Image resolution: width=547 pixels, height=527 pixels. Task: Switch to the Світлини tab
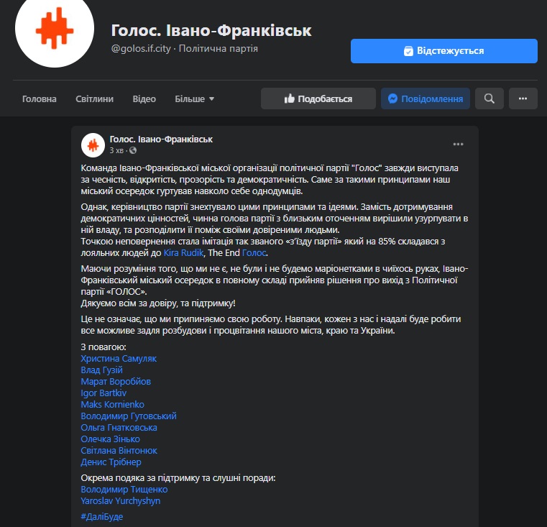click(95, 99)
